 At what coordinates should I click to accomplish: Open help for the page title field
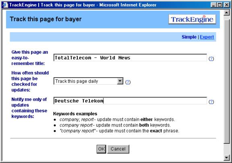click(211, 59)
